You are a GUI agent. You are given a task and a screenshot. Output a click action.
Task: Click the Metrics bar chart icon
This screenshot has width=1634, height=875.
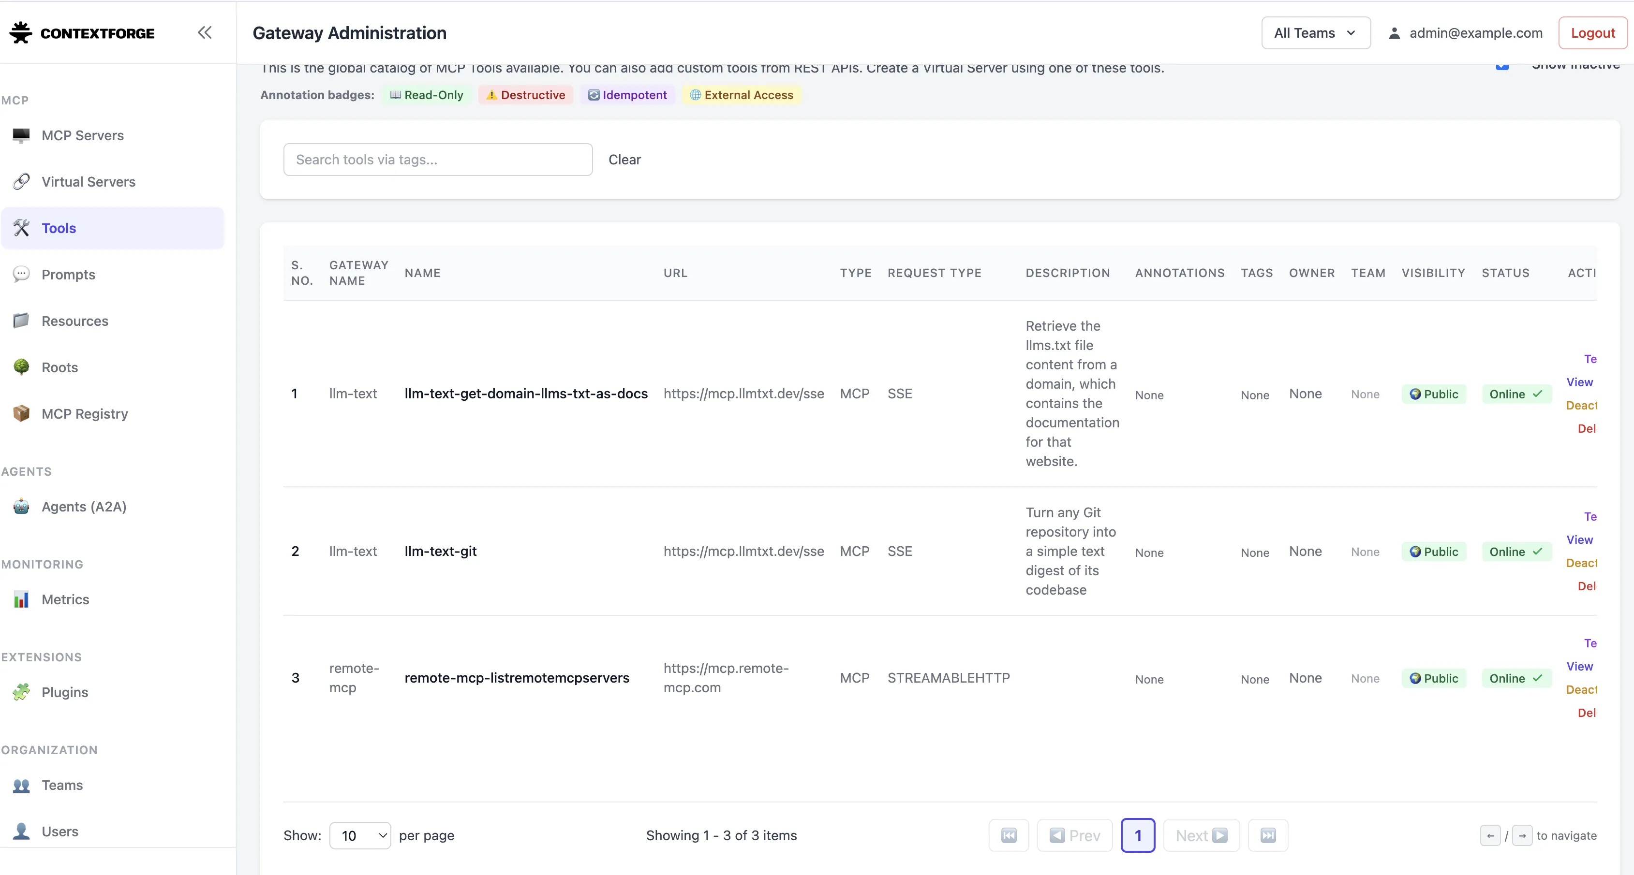[21, 599]
